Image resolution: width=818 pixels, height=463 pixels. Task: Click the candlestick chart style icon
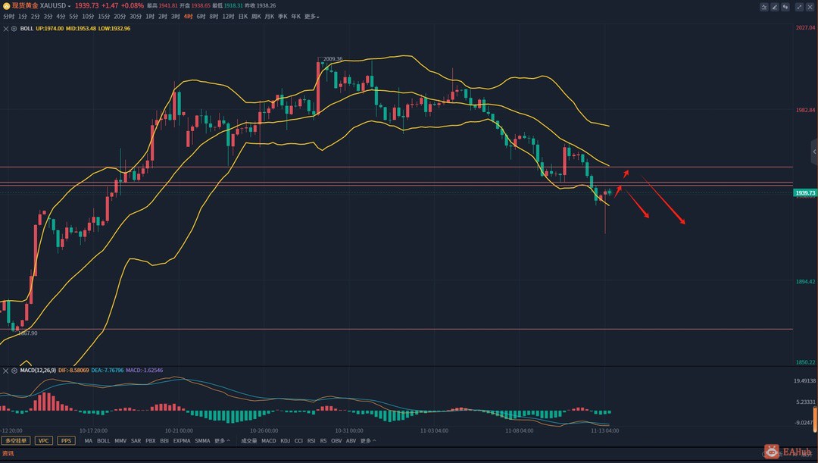pos(785,7)
